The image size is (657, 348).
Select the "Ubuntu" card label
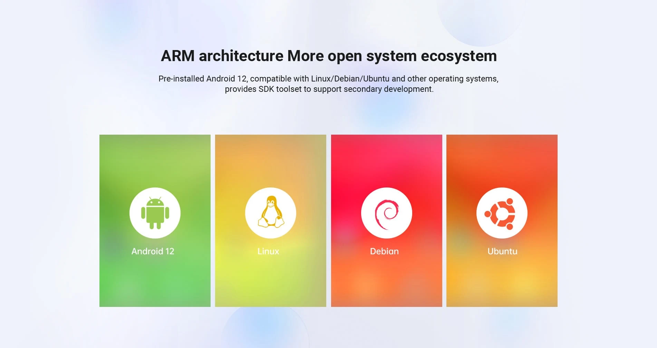pos(502,251)
